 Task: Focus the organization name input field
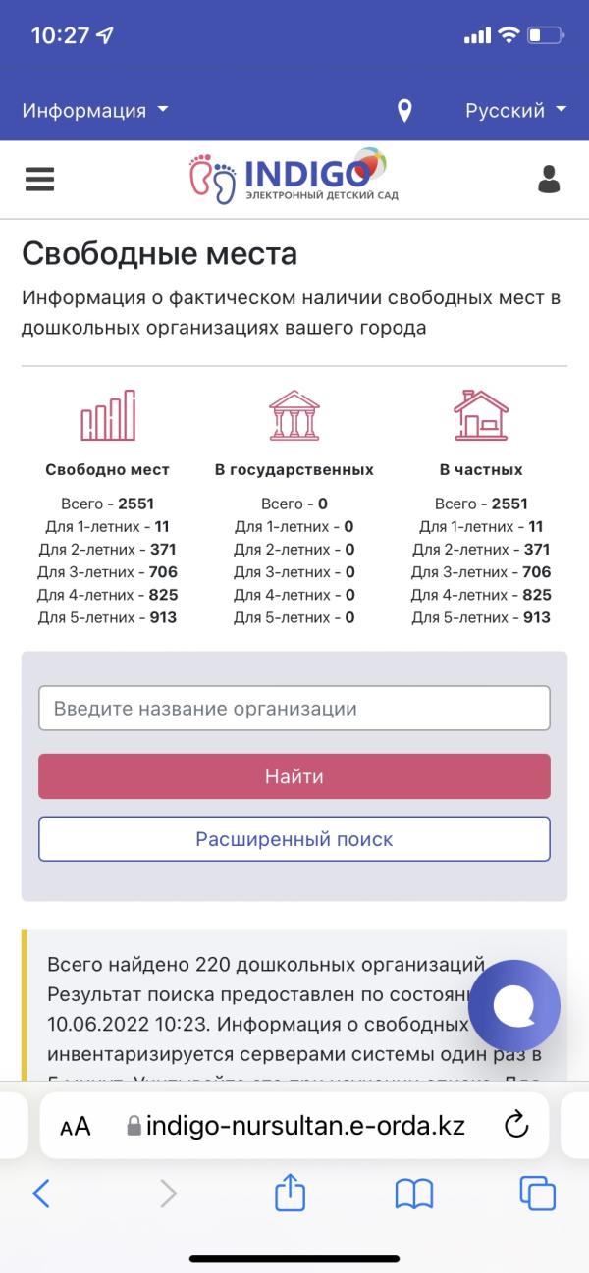tap(294, 708)
